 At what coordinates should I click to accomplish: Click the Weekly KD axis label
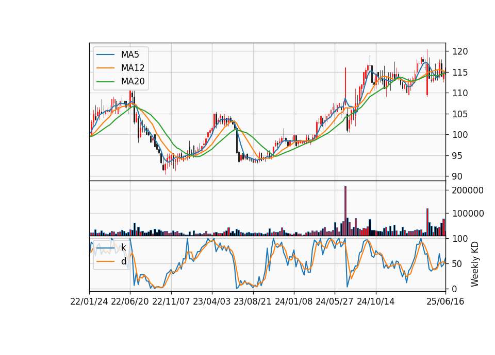pos(475,264)
